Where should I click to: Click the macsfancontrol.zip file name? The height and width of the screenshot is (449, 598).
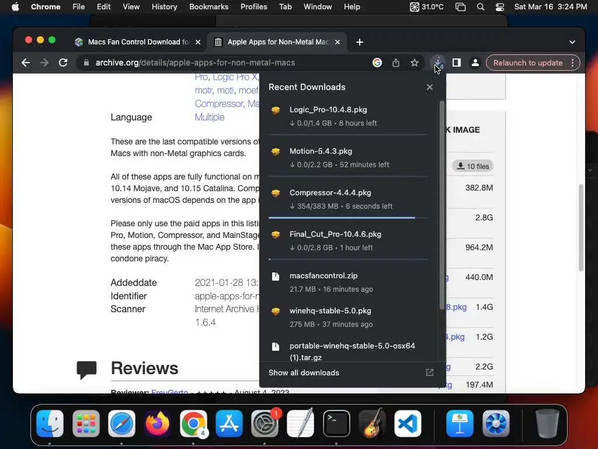click(x=324, y=276)
